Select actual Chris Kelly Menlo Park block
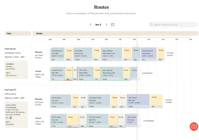 [x=85, y=74]
